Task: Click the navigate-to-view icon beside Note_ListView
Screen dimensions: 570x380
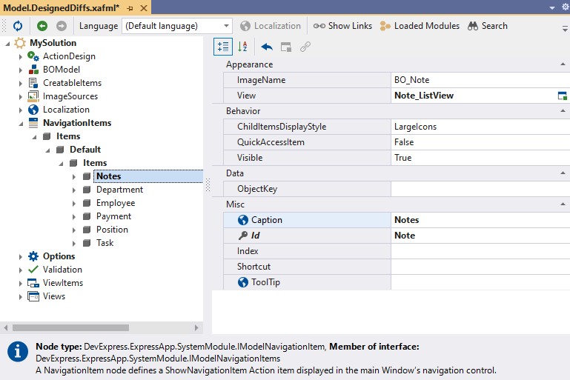Action: (x=562, y=96)
